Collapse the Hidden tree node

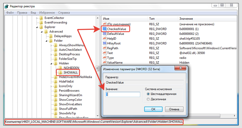51,64
